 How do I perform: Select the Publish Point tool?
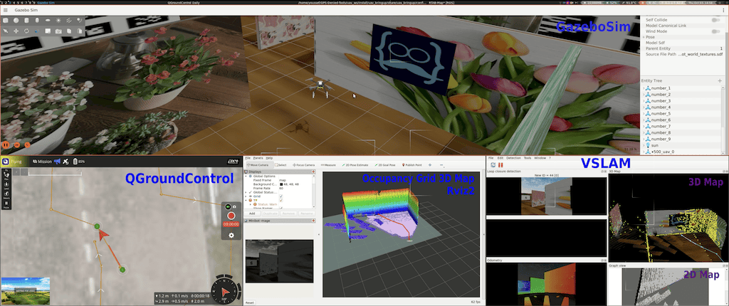[x=411, y=165]
